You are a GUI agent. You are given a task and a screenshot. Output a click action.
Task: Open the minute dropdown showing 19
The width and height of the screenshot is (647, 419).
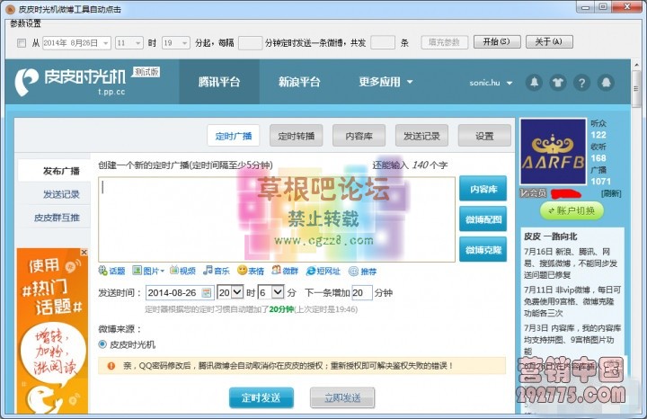(x=184, y=43)
